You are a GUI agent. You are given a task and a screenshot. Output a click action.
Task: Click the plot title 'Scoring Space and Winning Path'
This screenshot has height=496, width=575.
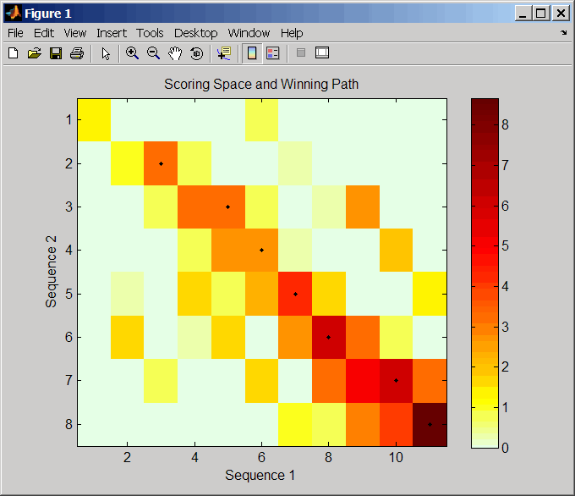click(x=261, y=84)
